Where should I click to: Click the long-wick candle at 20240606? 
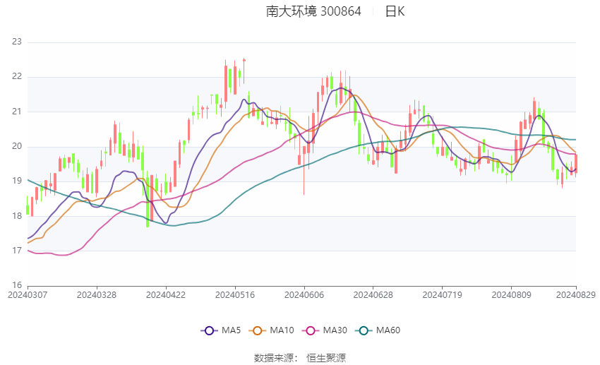tap(304, 168)
